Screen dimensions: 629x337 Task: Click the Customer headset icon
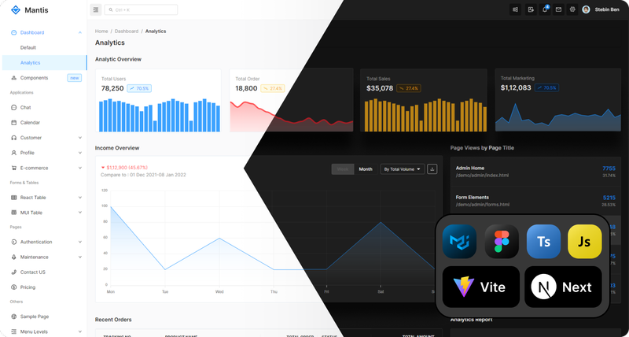tap(13, 138)
